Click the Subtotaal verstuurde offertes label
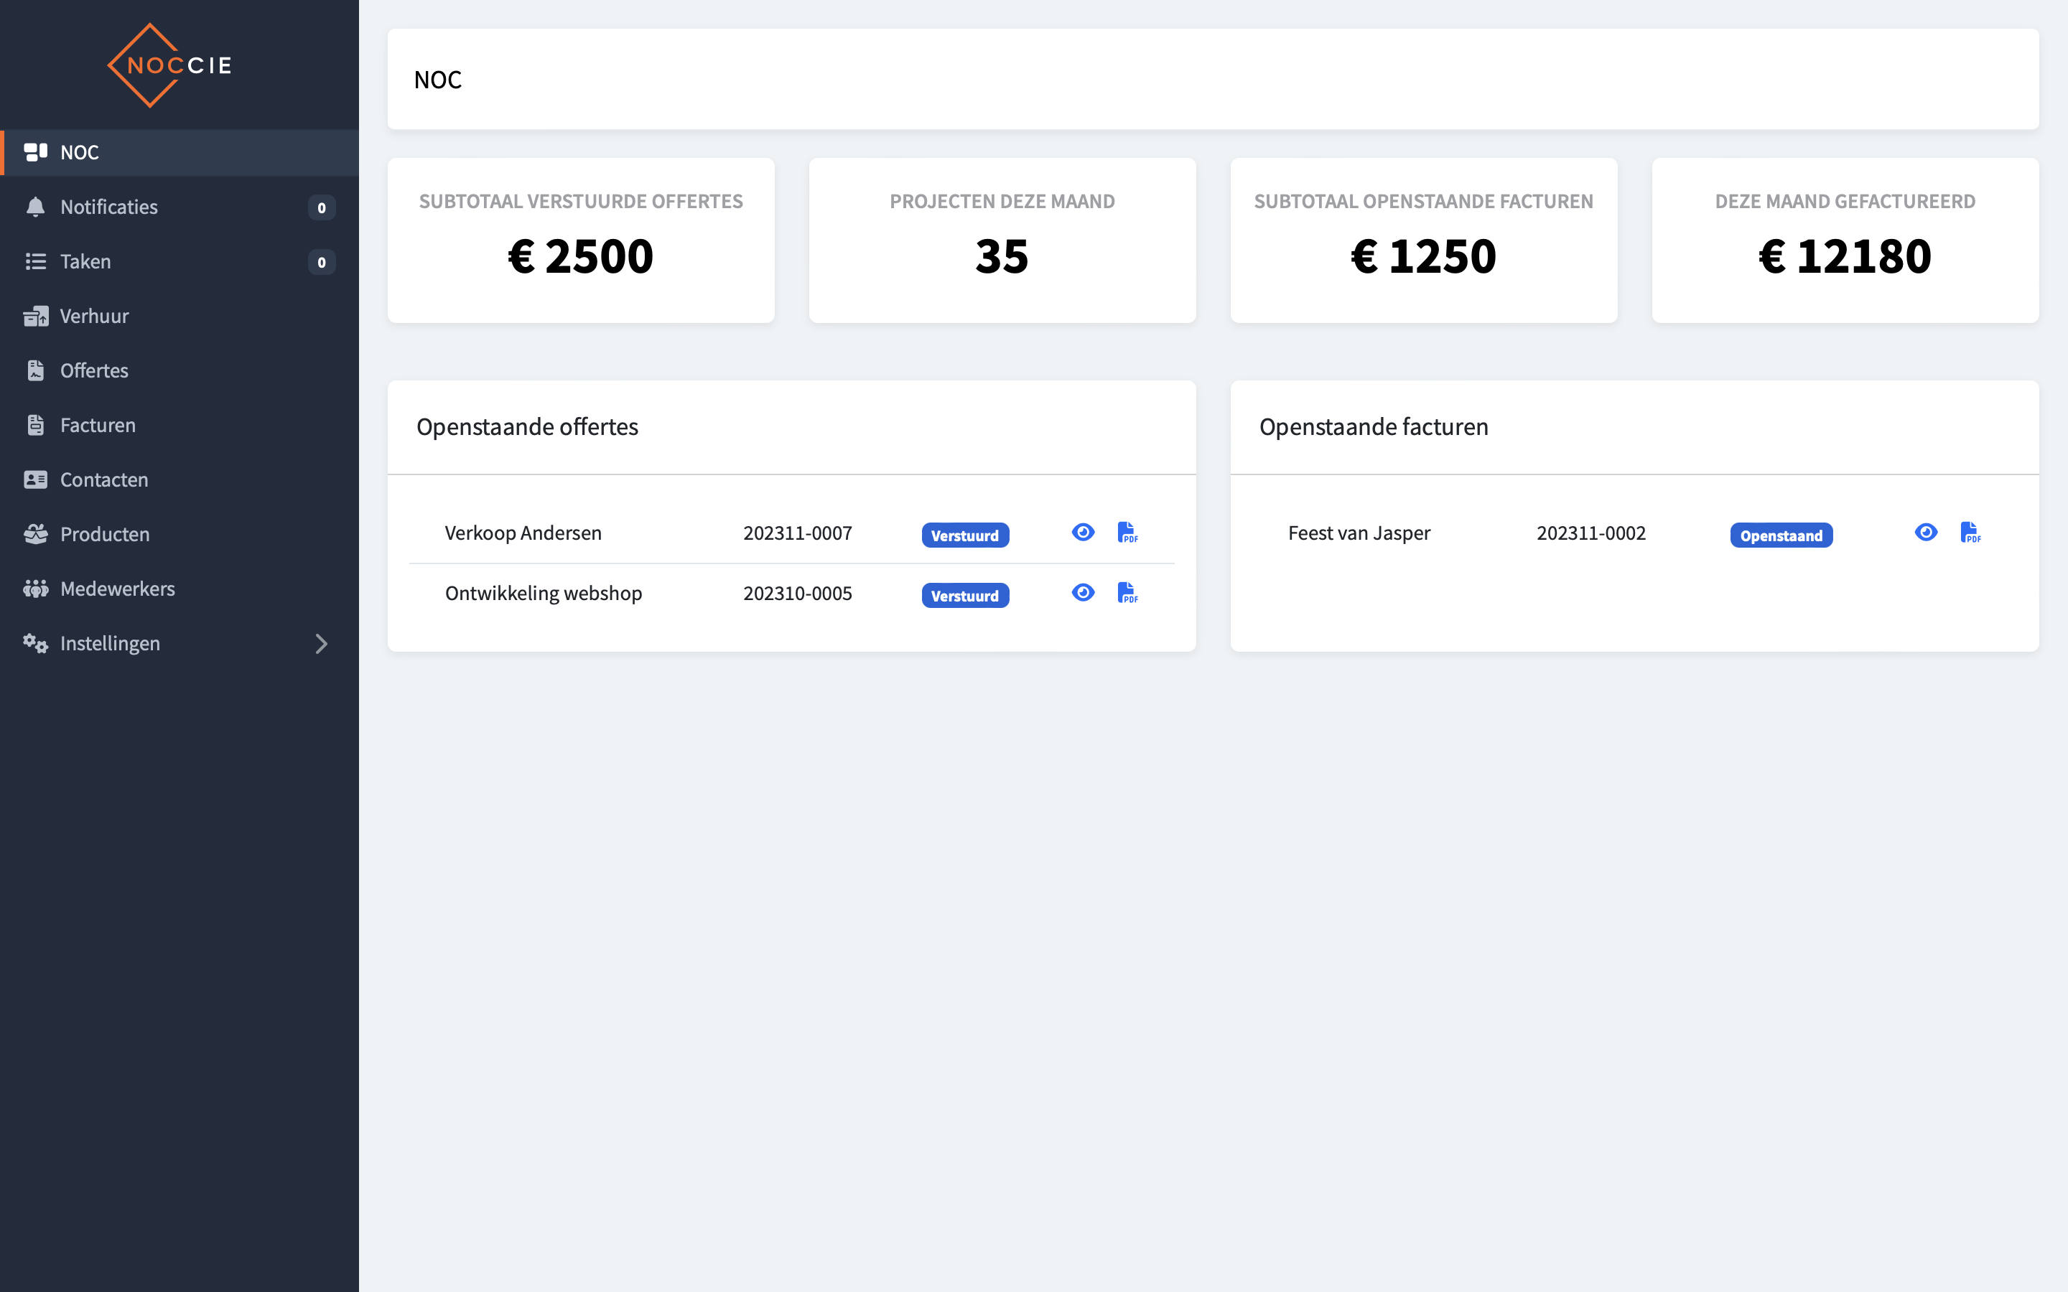The height and width of the screenshot is (1292, 2068). tap(581, 202)
